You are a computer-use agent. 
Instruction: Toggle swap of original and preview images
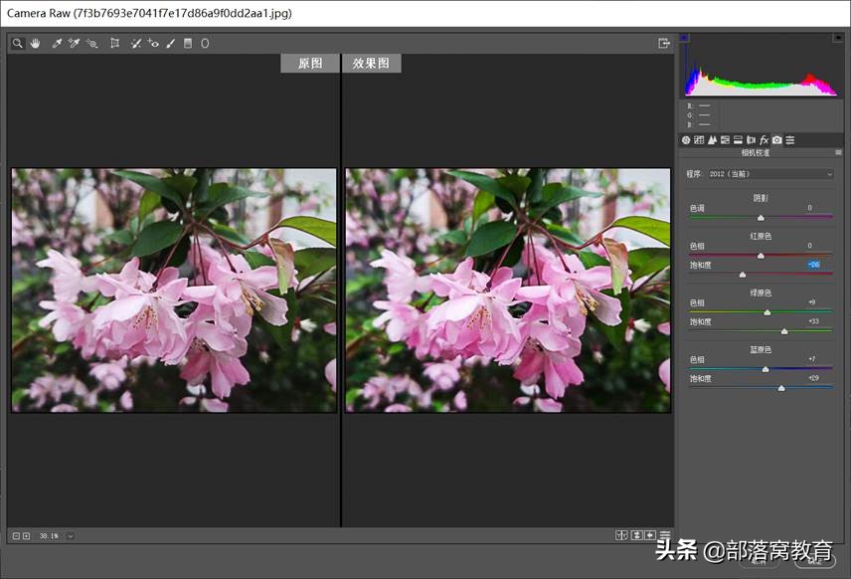click(x=636, y=534)
